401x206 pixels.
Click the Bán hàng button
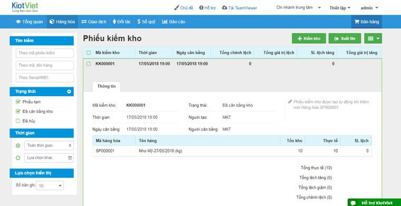click(x=367, y=22)
